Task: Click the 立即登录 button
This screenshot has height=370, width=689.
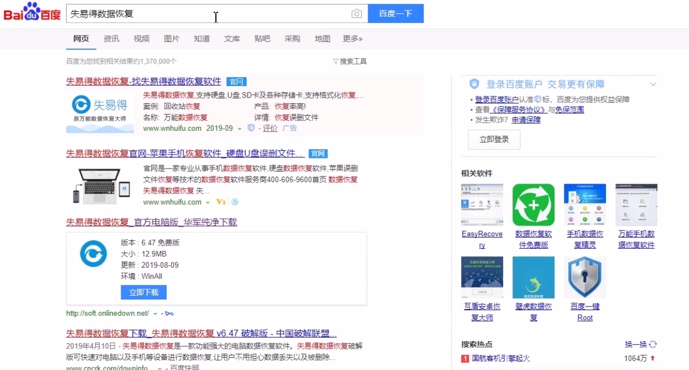Action: pyautogui.click(x=494, y=139)
